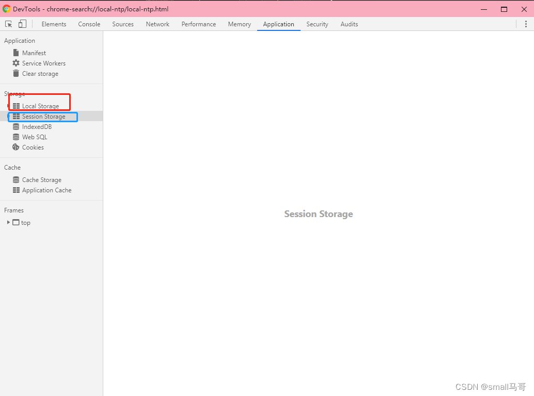Select Manifest in the sidebar
This screenshot has width=534, height=396.
pos(34,53)
